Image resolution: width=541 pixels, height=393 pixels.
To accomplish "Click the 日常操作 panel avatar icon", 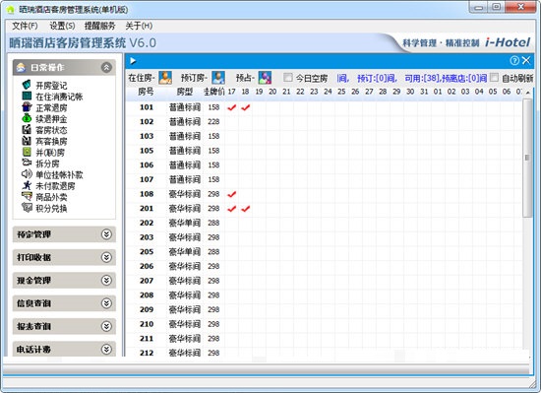I will click(21, 67).
